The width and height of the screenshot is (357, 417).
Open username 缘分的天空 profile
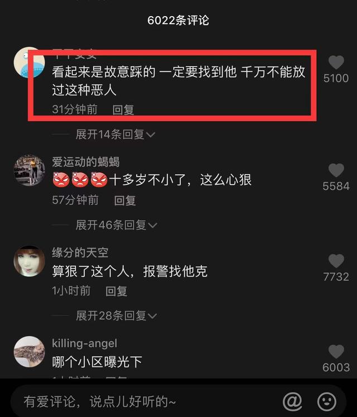click(x=80, y=253)
